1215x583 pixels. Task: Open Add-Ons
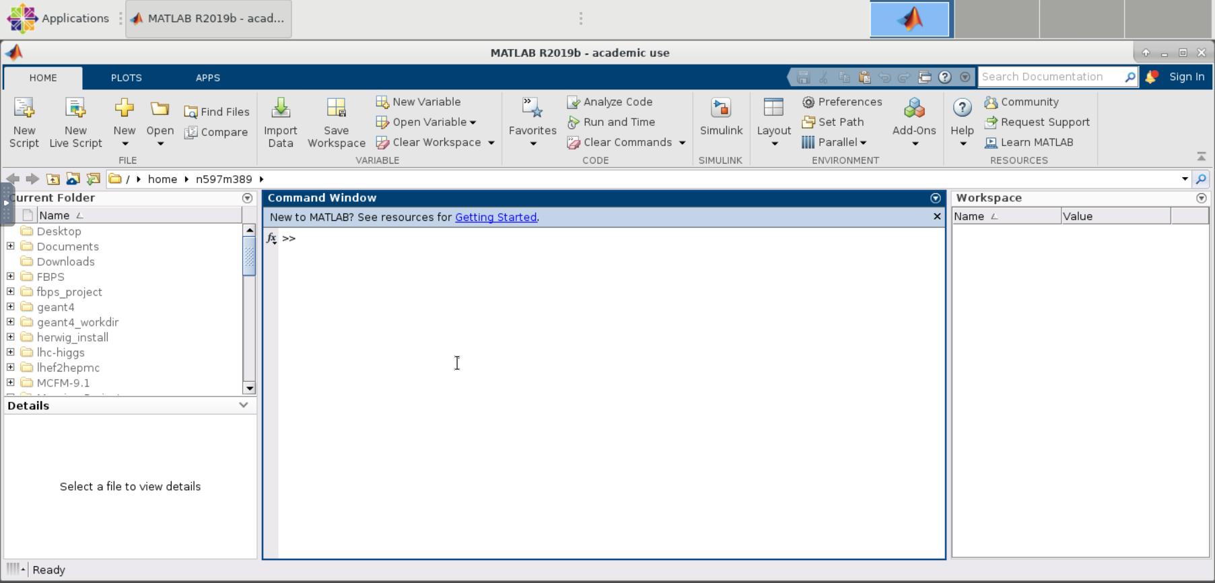tap(914, 123)
